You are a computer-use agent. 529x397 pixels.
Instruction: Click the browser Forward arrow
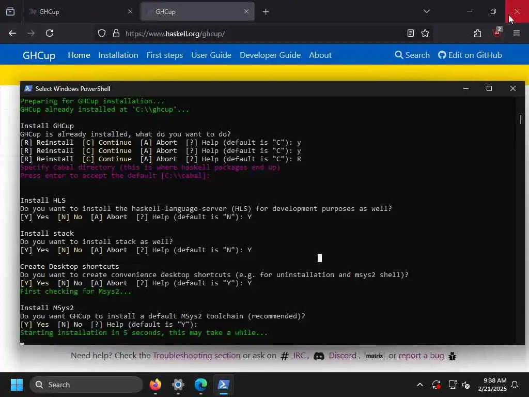[x=31, y=34]
